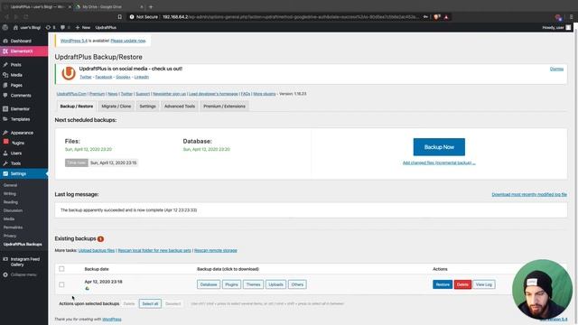This screenshot has width=578, height=325.
Task: Open Settings icon in sidebar
Action: pos(5,173)
